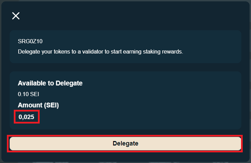
Task: Confirm staking by pressing Delegate
Action: click(125, 143)
